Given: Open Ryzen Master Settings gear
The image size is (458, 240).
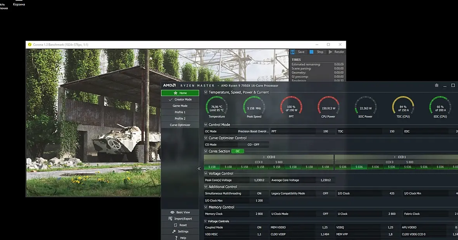Looking at the screenshot, I should click(174, 231).
